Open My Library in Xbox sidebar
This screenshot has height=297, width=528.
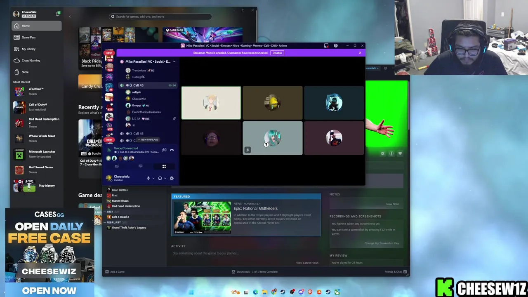(x=37, y=49)
